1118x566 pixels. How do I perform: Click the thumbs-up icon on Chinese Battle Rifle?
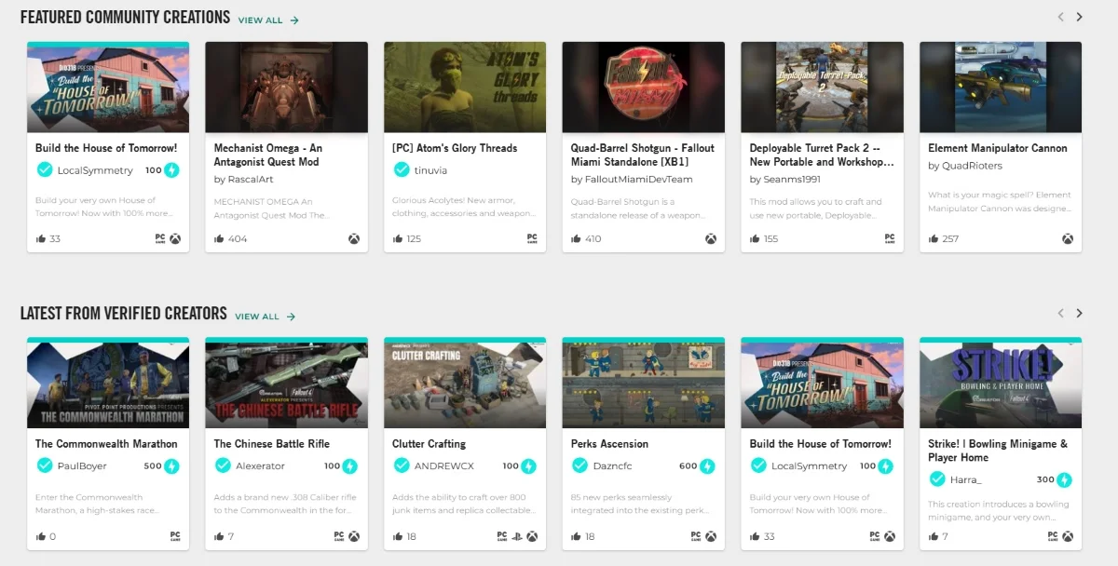219,536
